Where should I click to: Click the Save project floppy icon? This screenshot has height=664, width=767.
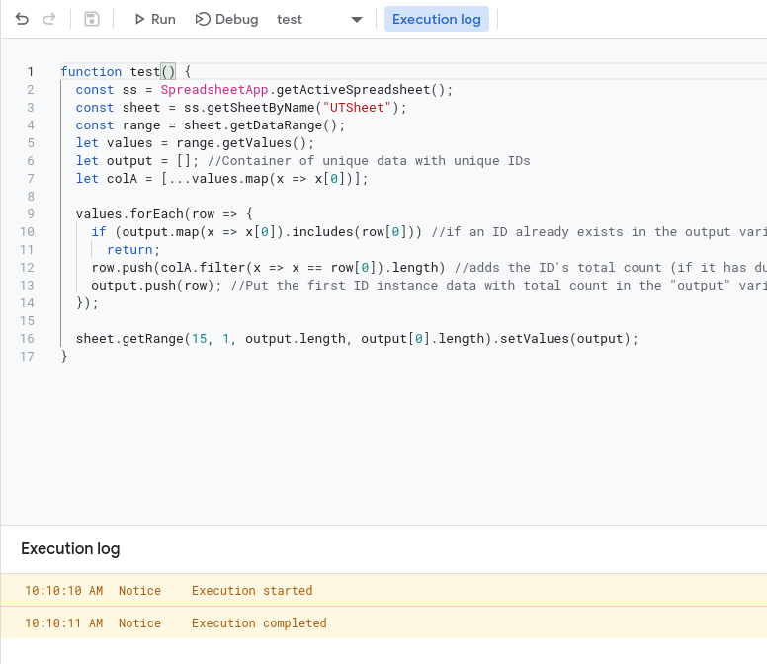pos(92,19)
